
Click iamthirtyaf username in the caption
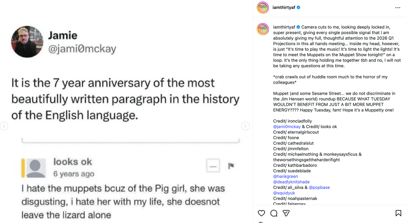[284, 27]
